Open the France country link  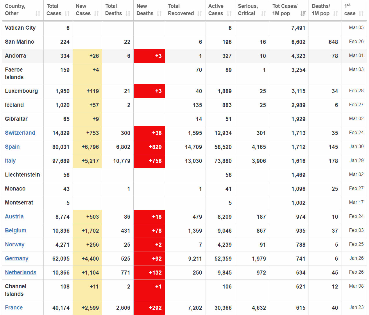tap(14, 308)
